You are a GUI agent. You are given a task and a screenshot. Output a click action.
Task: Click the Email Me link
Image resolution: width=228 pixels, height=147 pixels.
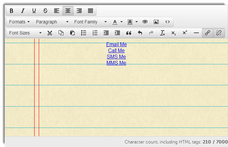point(116,45)
